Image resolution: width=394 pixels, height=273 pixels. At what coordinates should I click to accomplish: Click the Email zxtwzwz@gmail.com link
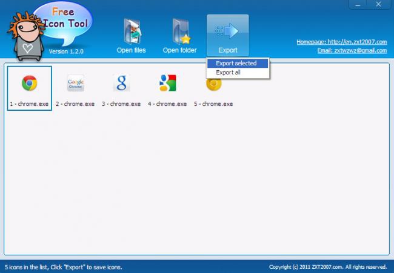tap(352, 51)
